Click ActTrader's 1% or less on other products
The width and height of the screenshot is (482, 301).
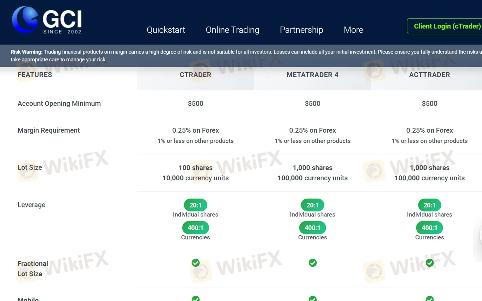(x=430, y=141)
